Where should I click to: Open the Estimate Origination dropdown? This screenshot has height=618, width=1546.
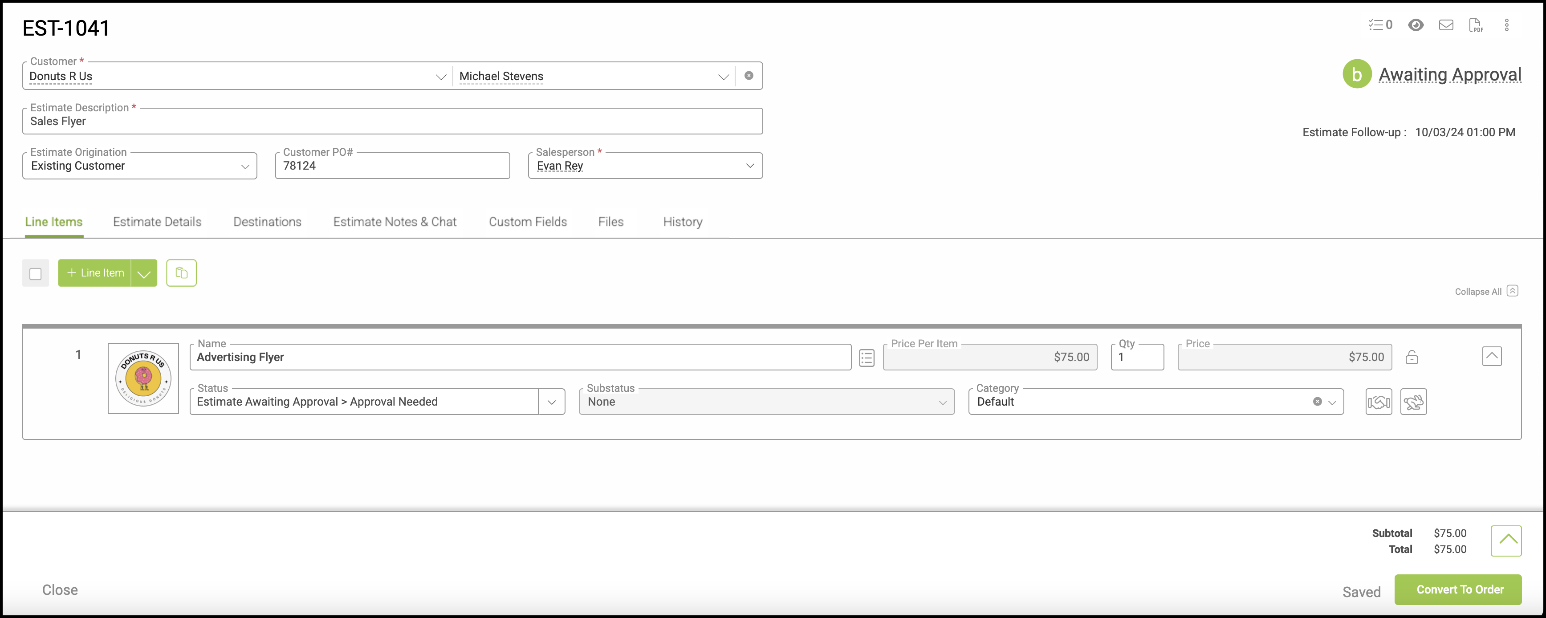coord(245,166)
